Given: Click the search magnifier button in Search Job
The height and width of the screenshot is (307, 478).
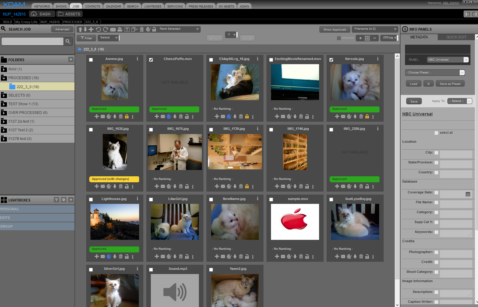Looking at the screenshot, I should (x=68, y=41).
